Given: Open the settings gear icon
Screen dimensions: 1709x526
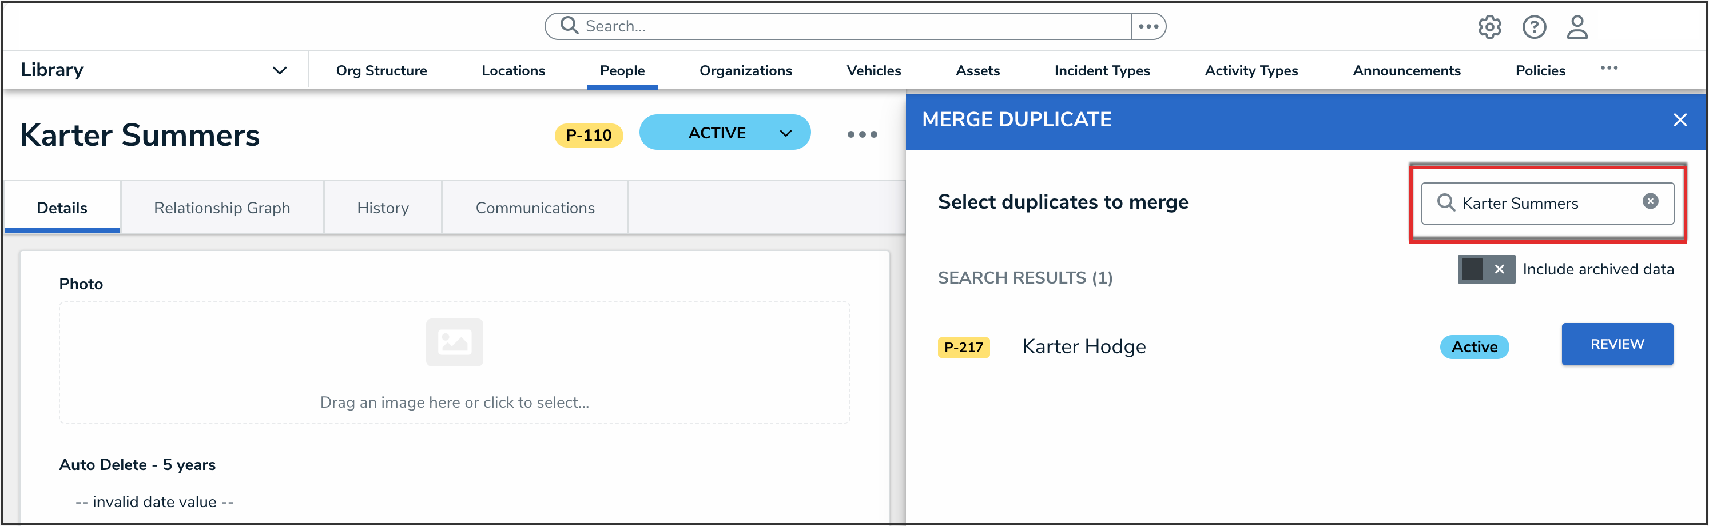Looking at the screenshot, I should (1489, 27).
